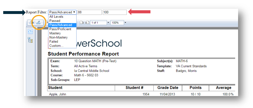Click the page field showing 1 of 1
This screenshot has width=253, height=108.
(x=98, y=23)
